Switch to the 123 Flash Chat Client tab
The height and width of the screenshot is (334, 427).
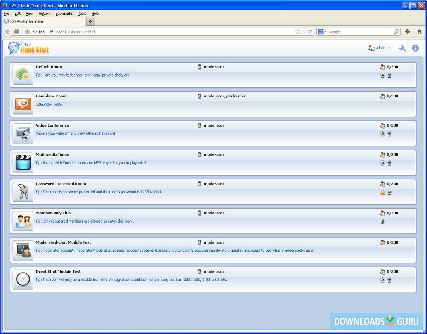coord(27,22)
